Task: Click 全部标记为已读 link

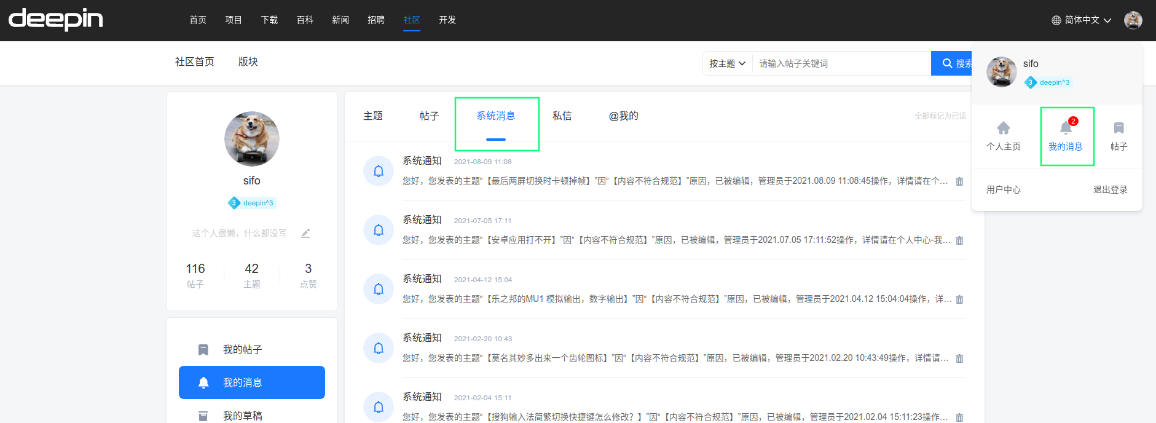Action: (x=940, y=116)
